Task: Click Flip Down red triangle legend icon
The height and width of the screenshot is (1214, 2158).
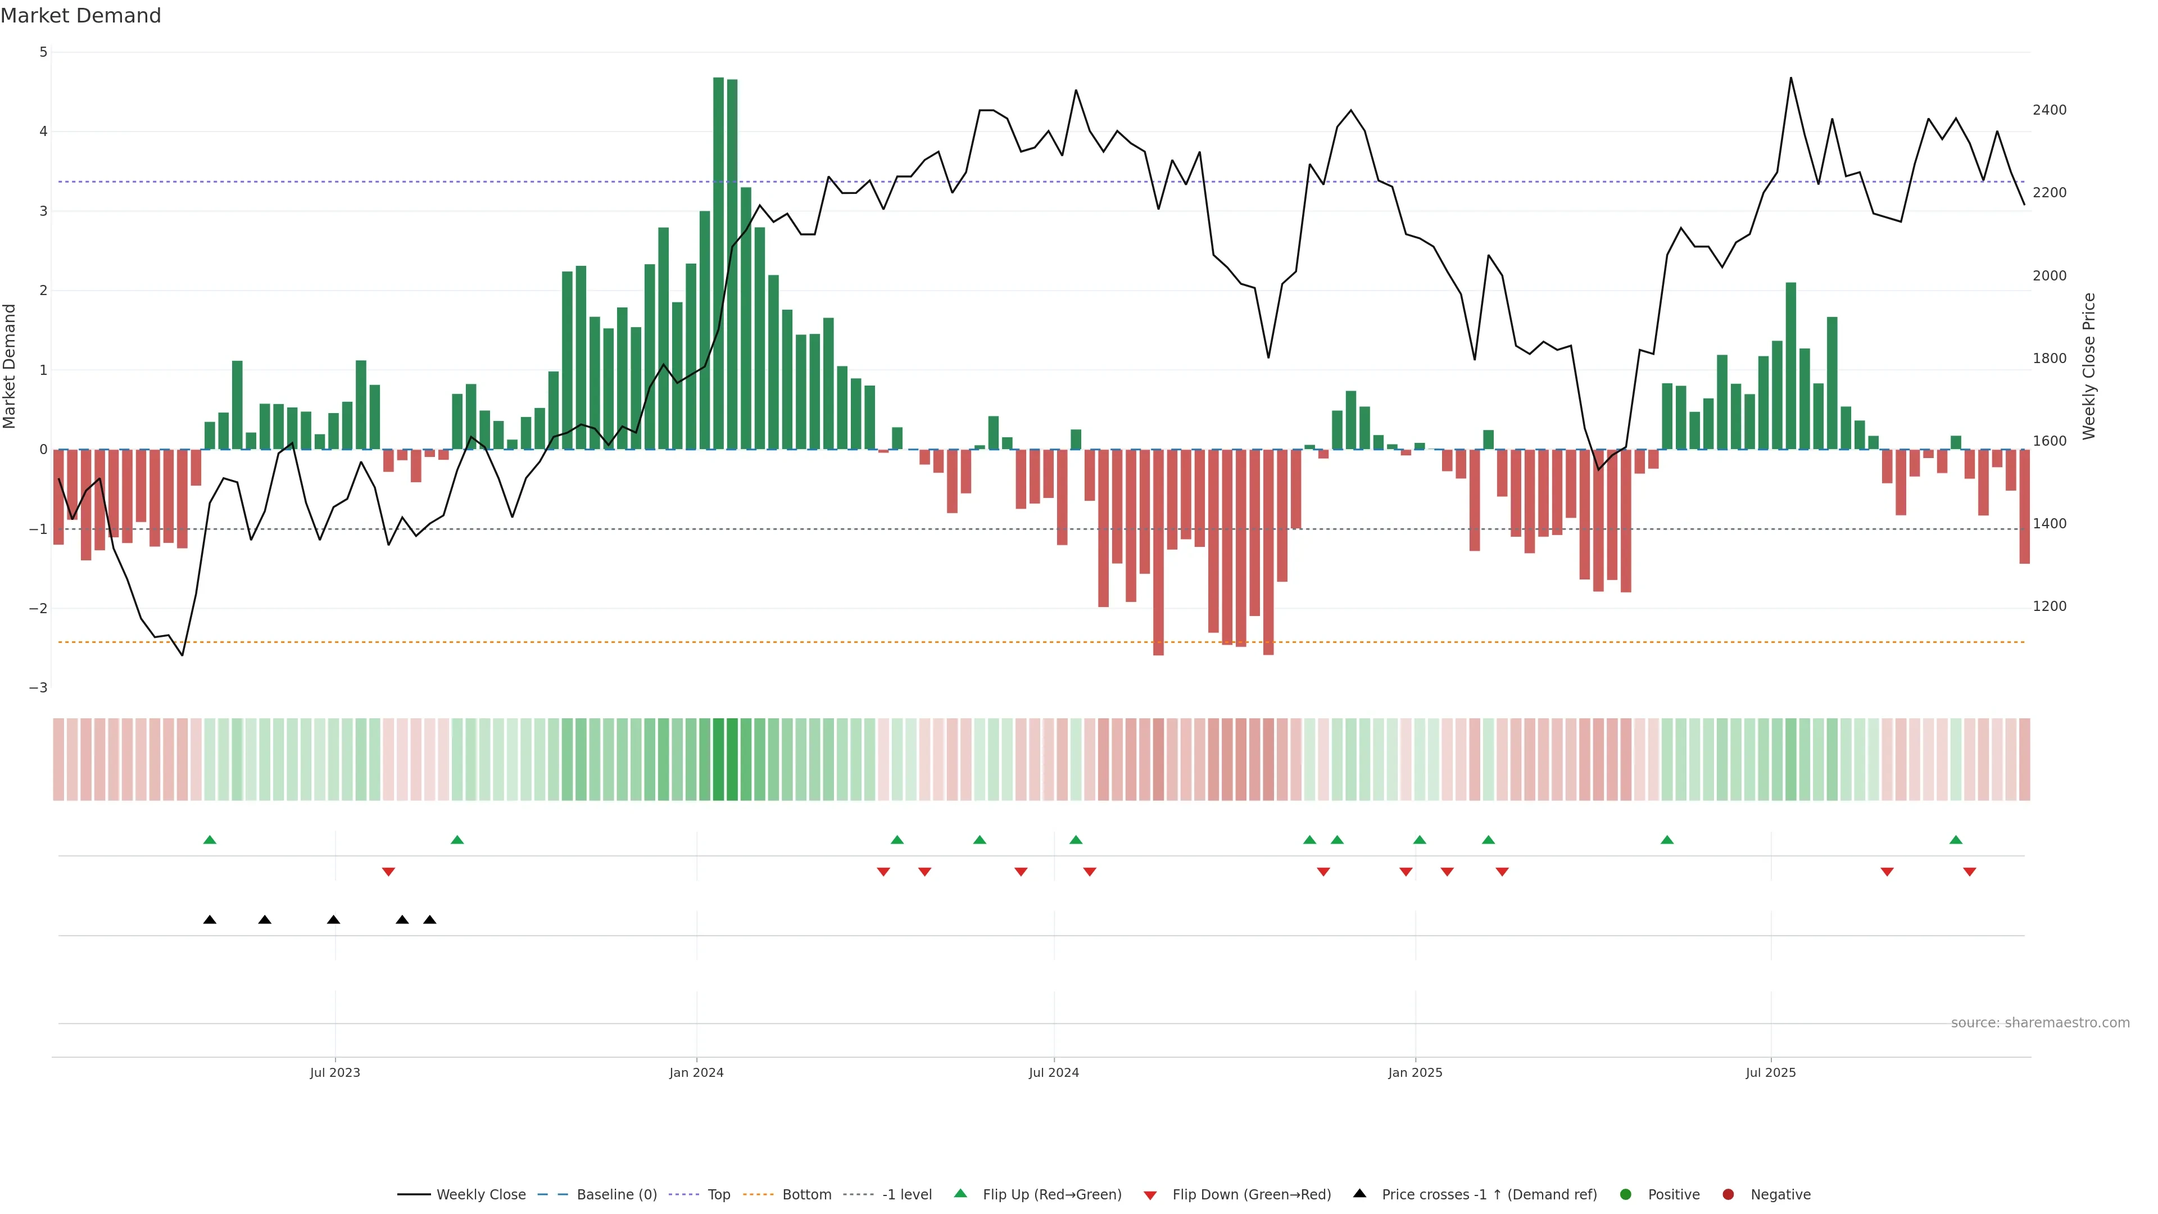Action: click(x=1150, y=1195)
